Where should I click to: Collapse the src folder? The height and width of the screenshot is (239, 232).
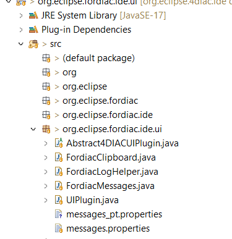[21, 44]
